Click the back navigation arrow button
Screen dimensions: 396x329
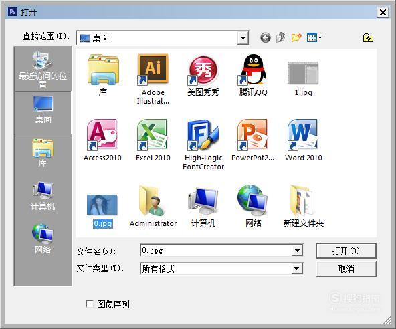pos(266,38)
